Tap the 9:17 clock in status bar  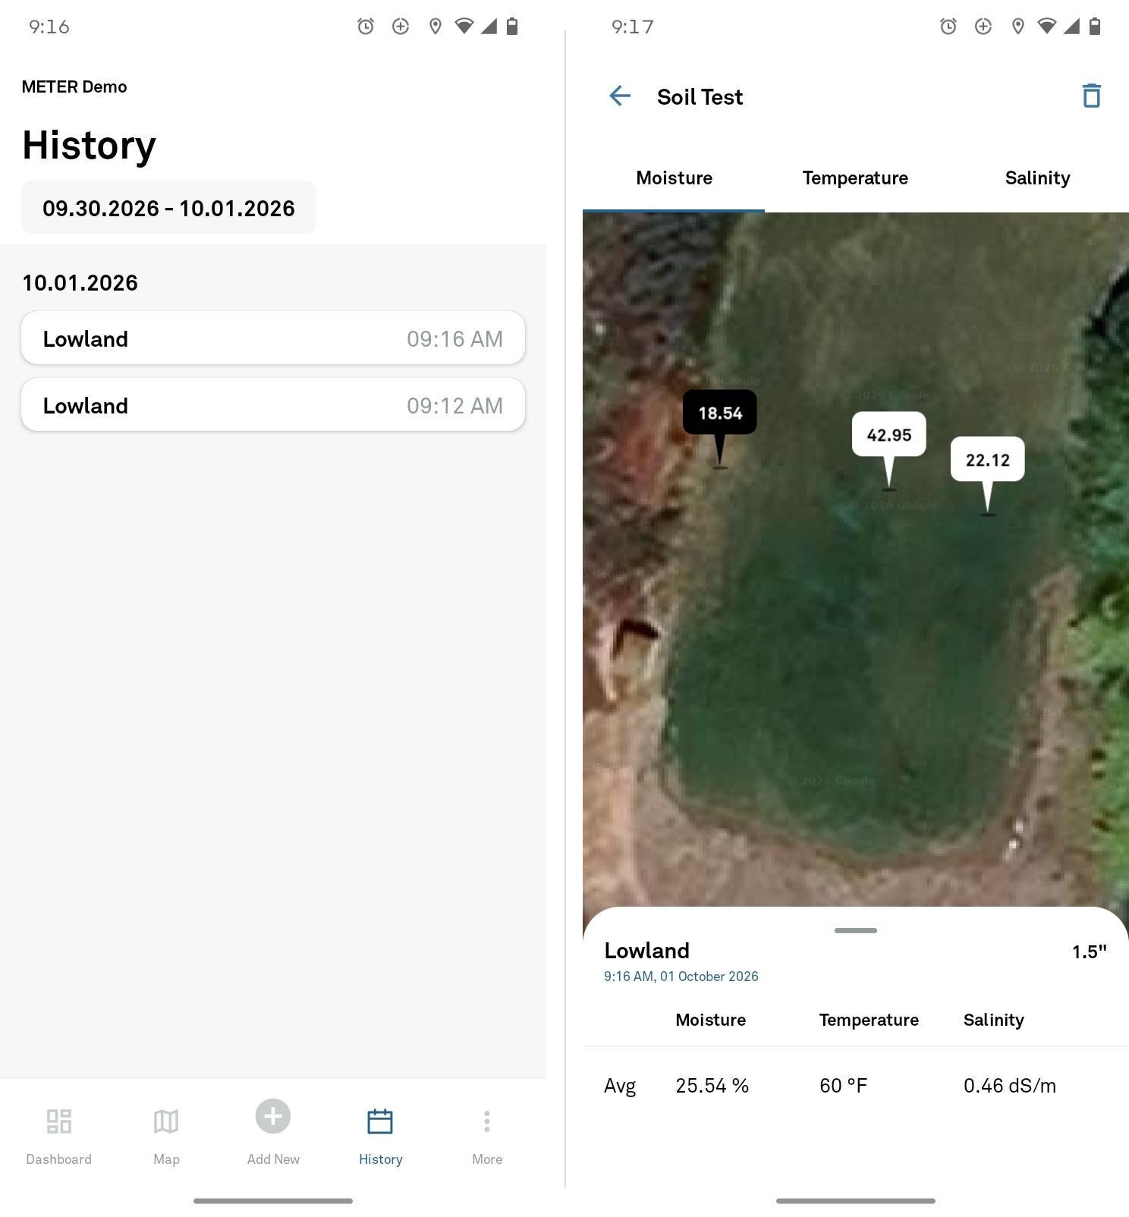point(632,27)
